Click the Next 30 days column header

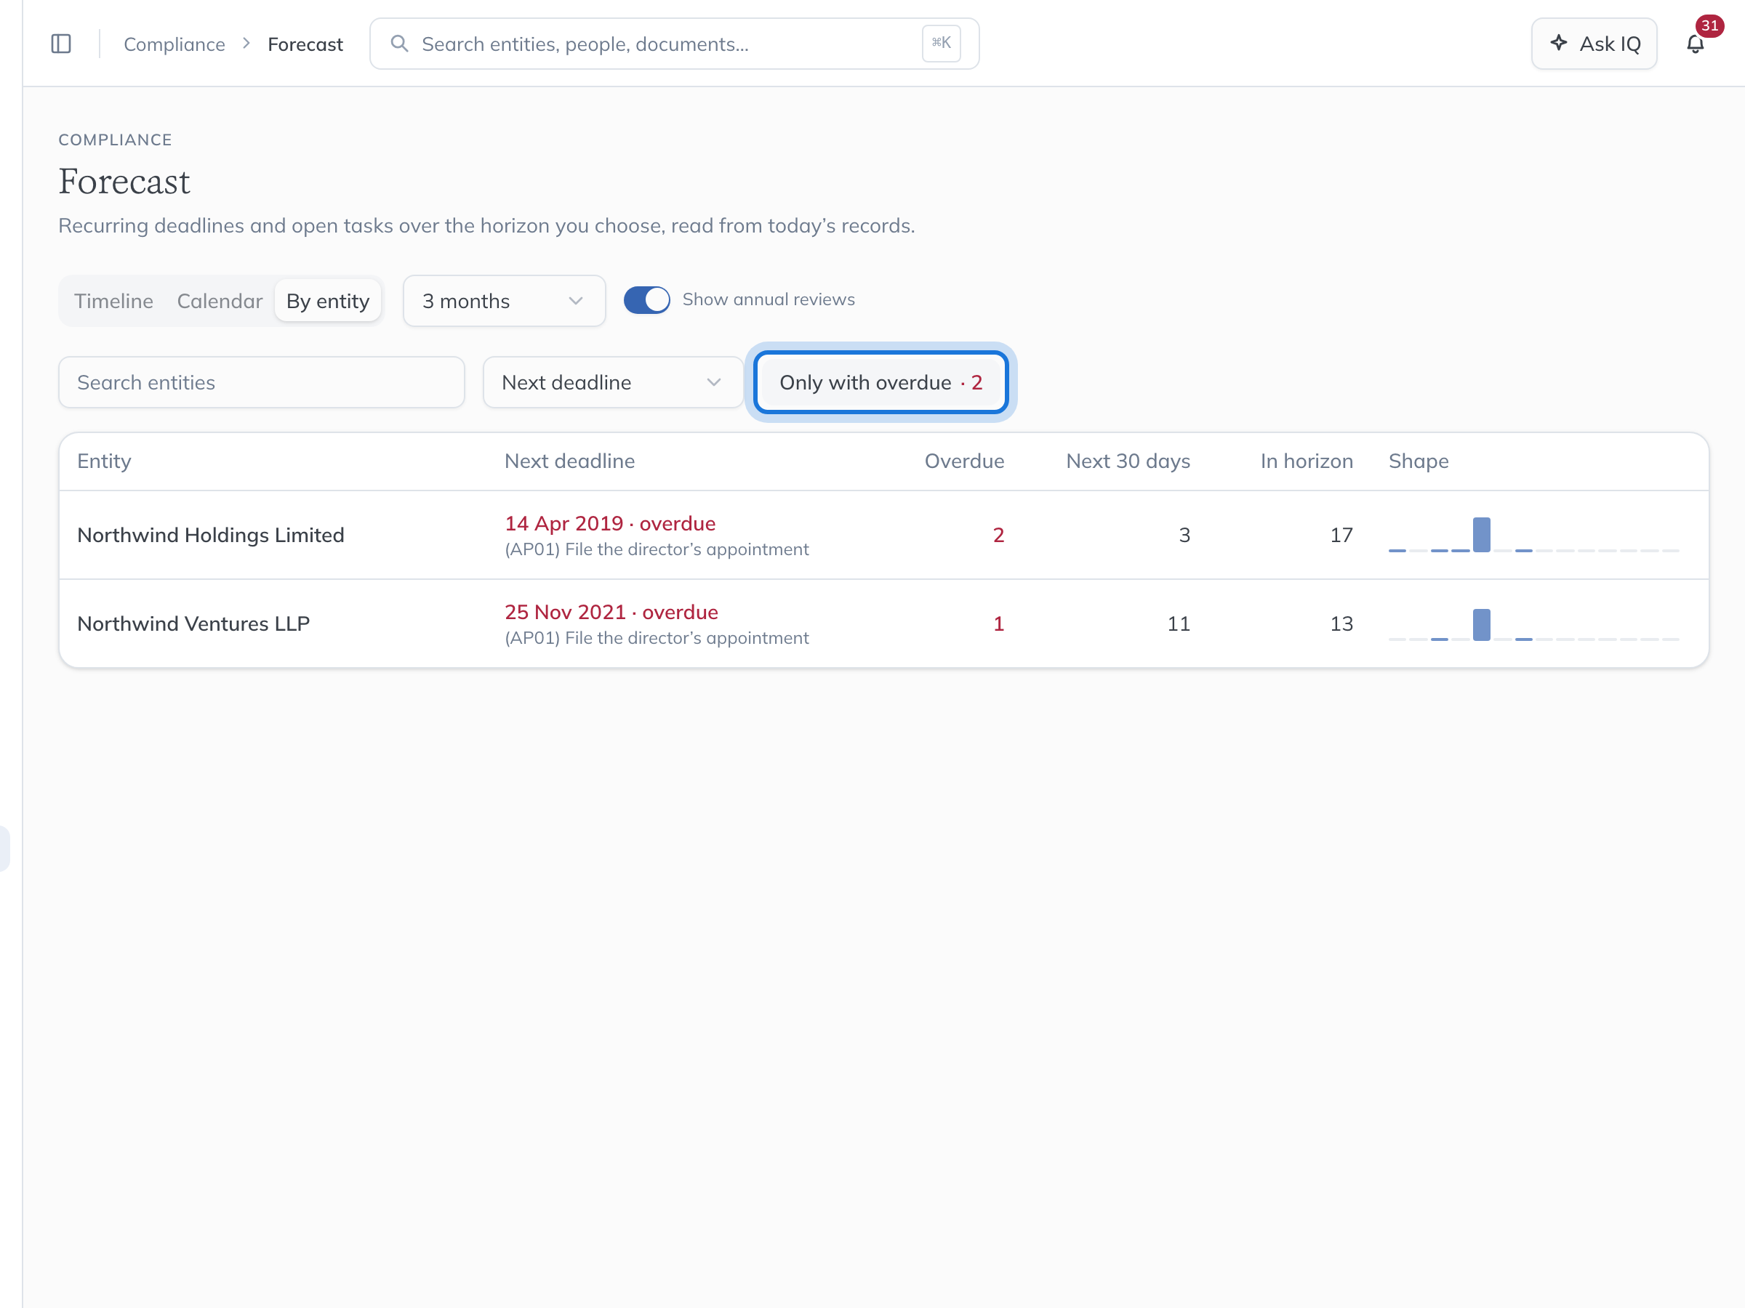click(1128, 461)
